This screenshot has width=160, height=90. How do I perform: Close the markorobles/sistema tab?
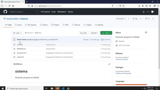coord(23,2)
